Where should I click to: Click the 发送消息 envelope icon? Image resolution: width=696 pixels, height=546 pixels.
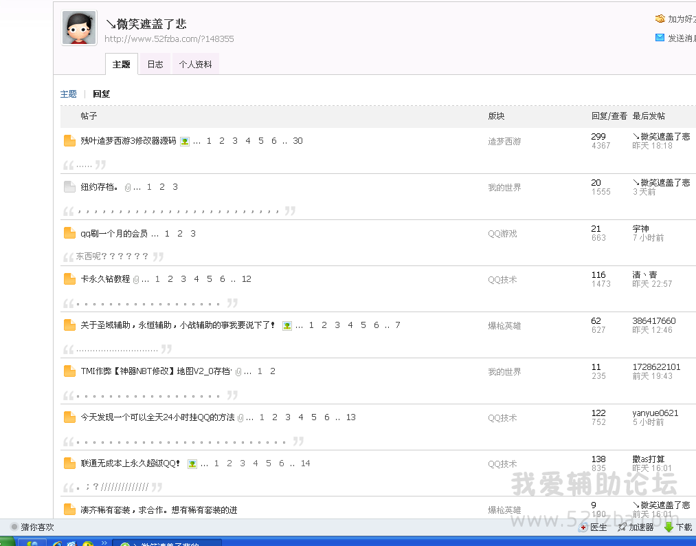point(660,38)
